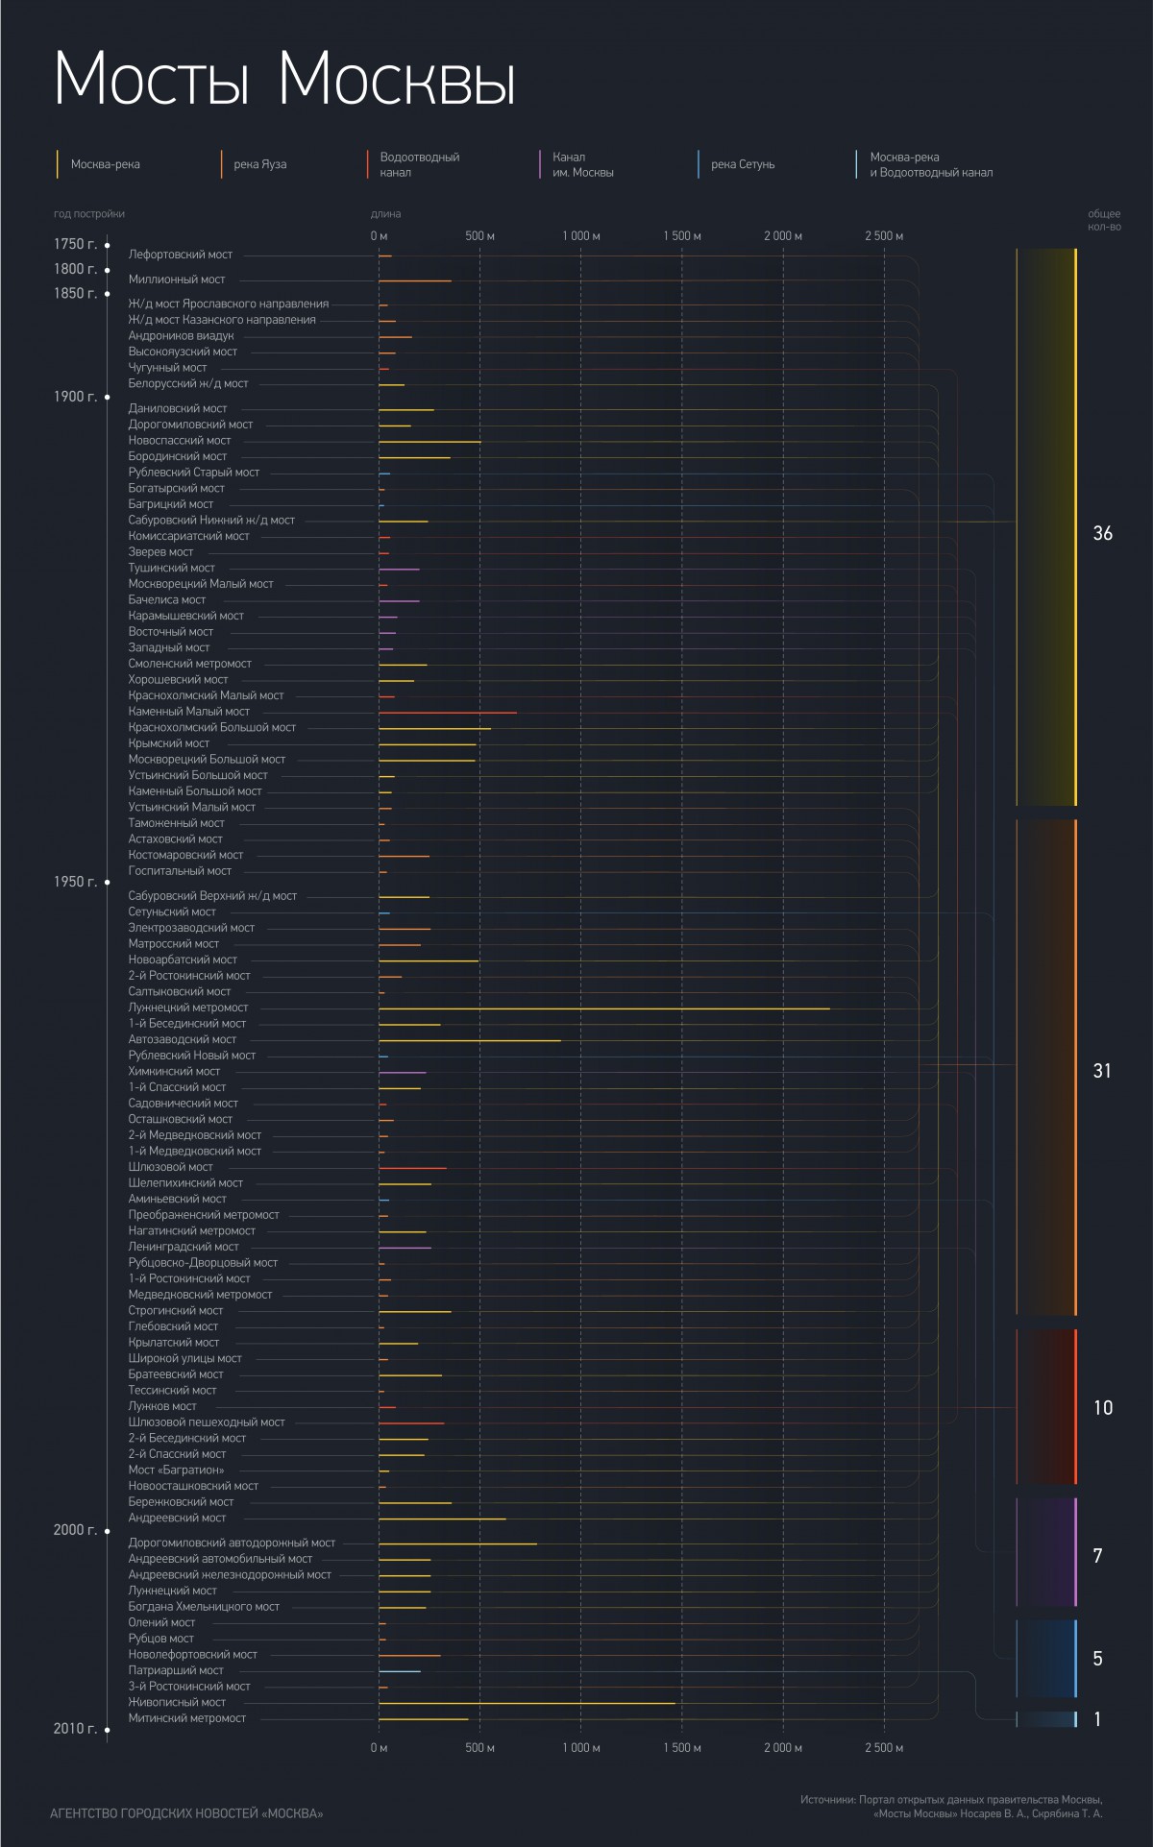Click the Живописный мост label
1153x1847 pixels.
point(177,1702)
